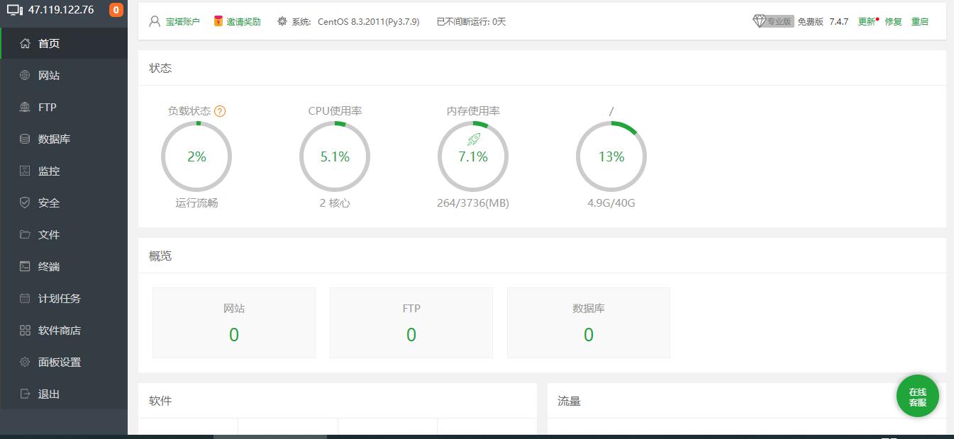Click the 修复 link
The image size is (954, 439).
click(893, 21)
